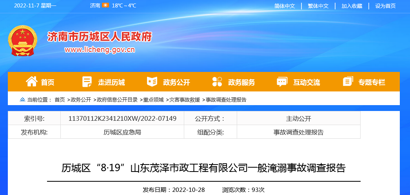Switch to 简体中文
Image resolution: width=410 pixels, height=195 pixels.
point(285,6)
